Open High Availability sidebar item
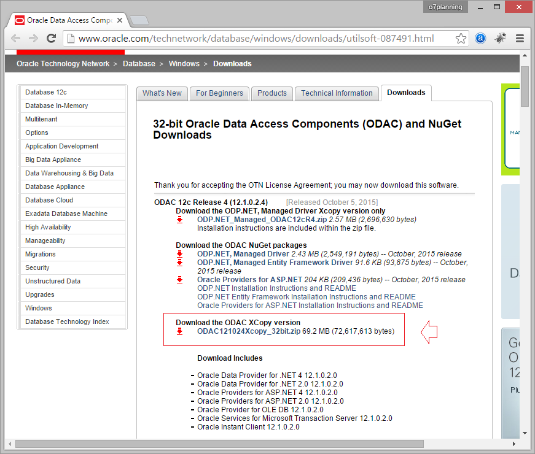Screen dimensions: 535x454 coord(72,228)
